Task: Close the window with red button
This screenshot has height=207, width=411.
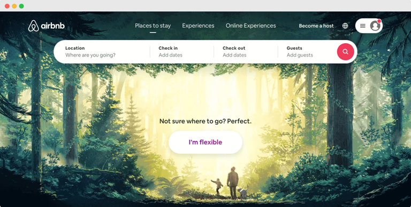Action: (7, 6)
